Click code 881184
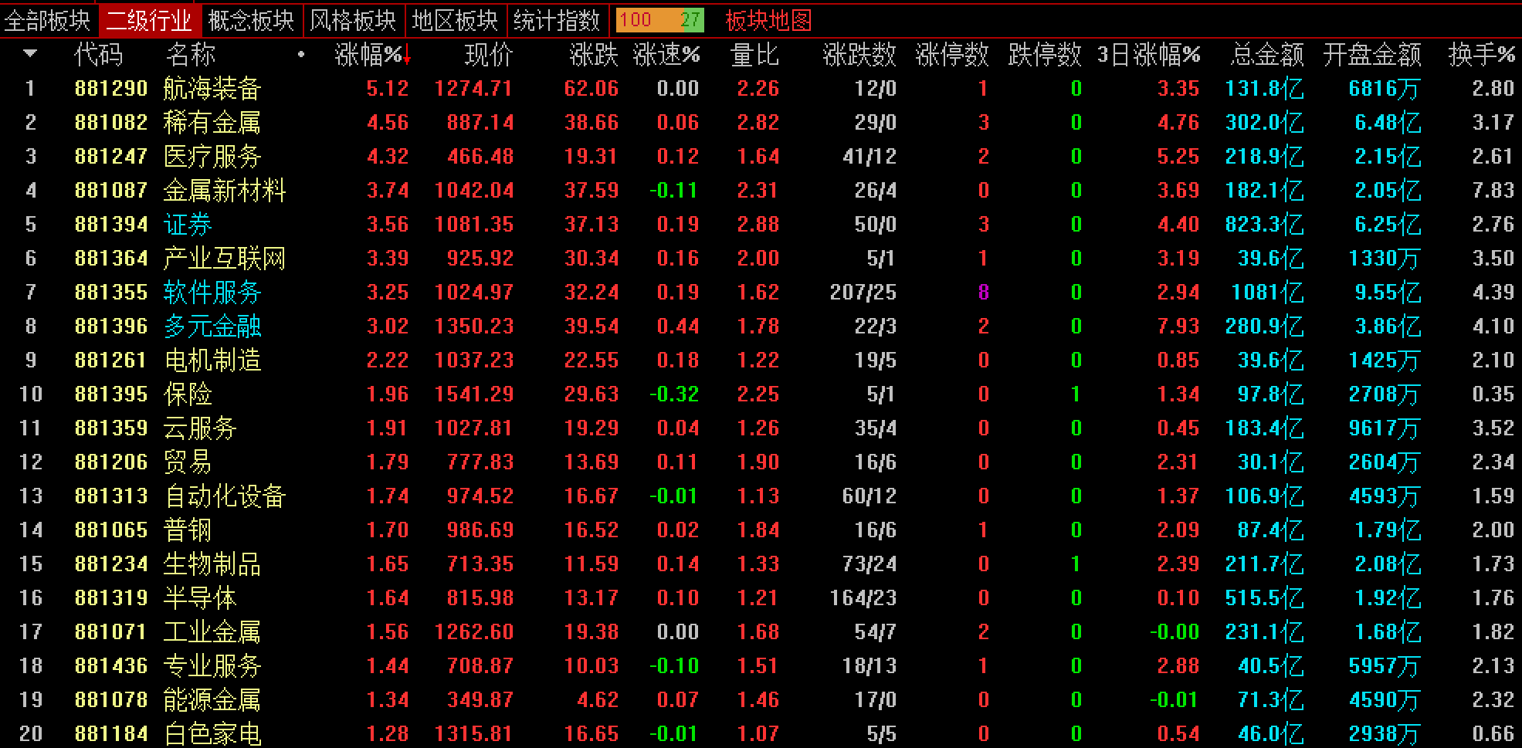The height and width of the screenshot is (748, 1522). pos(111,733)
